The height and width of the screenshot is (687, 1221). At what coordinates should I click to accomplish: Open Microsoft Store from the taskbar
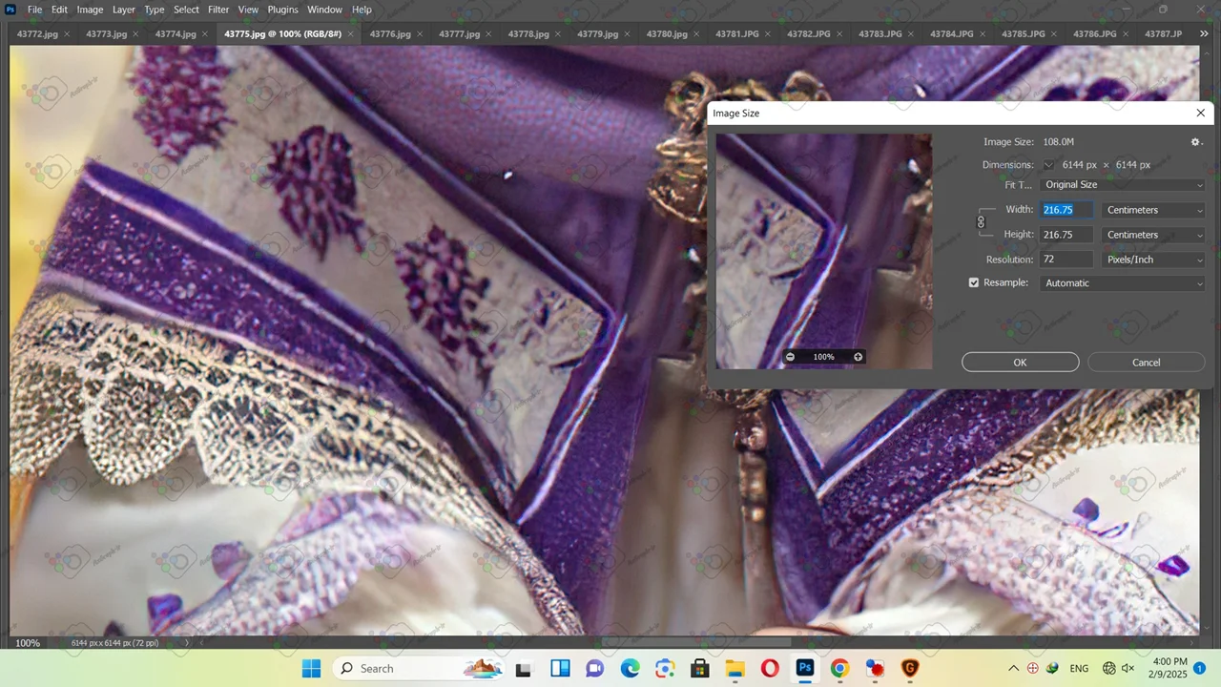click(699, 669)
